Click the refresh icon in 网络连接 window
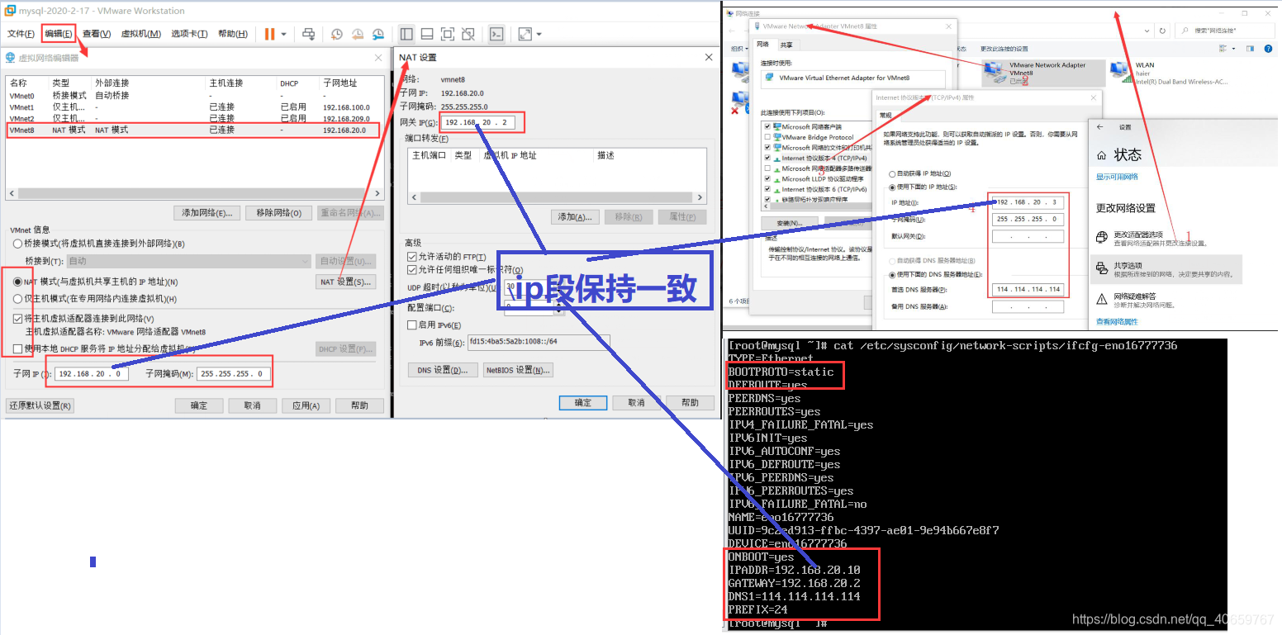The image size is (1282, 635). point(1162,31)
